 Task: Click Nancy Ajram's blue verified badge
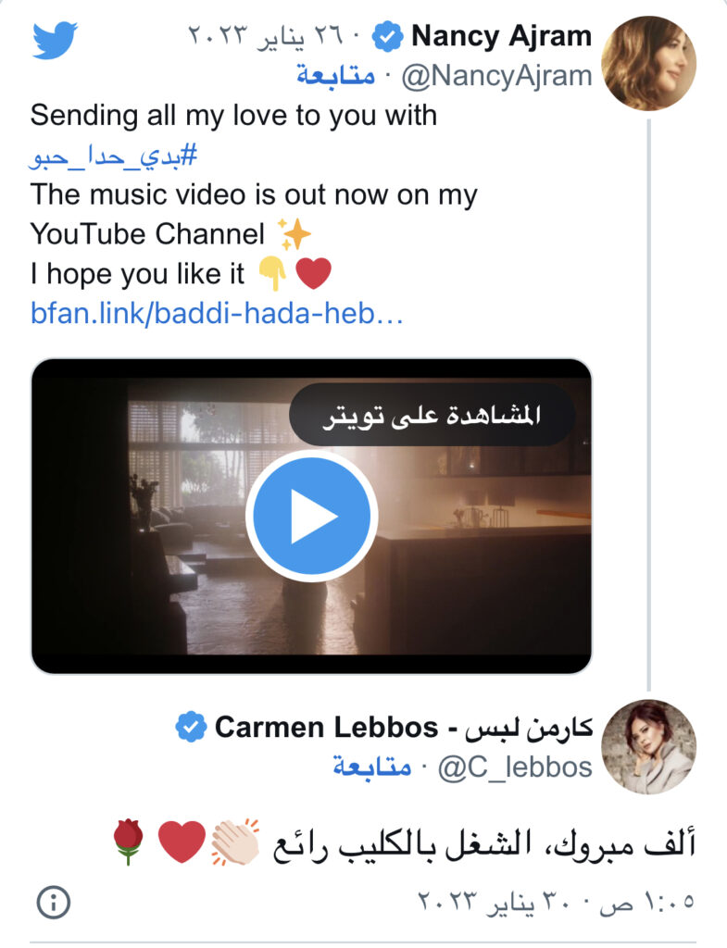(386, 37)
